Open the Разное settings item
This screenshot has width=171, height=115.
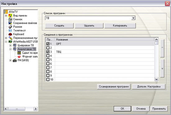coord(17,27)
